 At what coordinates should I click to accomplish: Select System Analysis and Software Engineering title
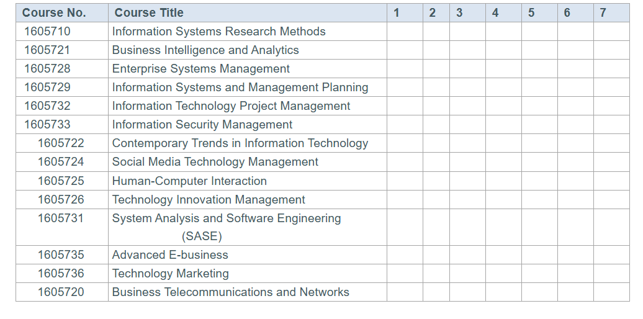coord(227,218)
